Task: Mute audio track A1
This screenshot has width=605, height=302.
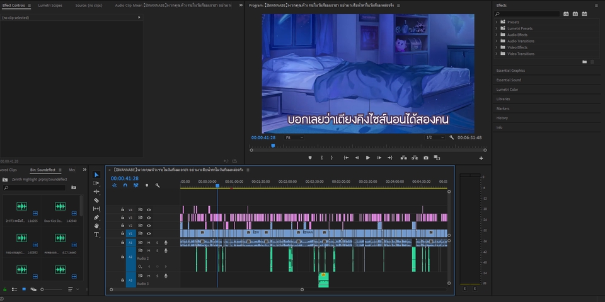Action: [x=149, y=243]
